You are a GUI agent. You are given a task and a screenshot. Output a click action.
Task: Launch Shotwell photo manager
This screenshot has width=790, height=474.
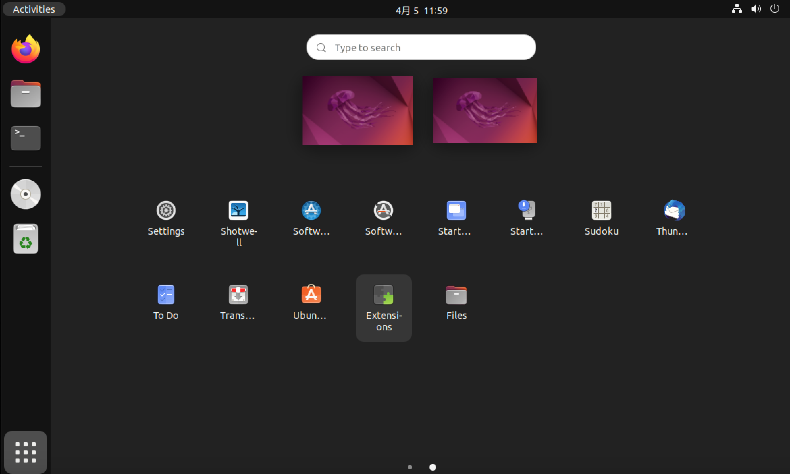coord(238,211)
